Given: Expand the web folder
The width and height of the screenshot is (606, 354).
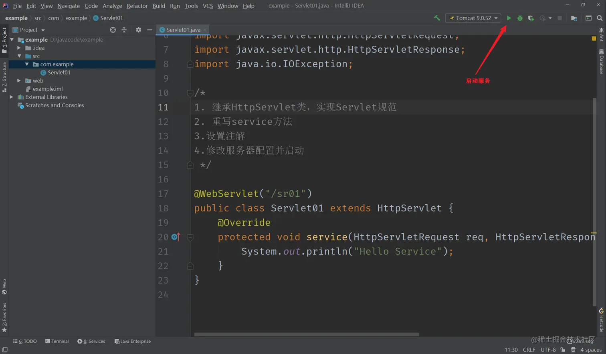Looking at the screenshot, I should pos(19,80).
